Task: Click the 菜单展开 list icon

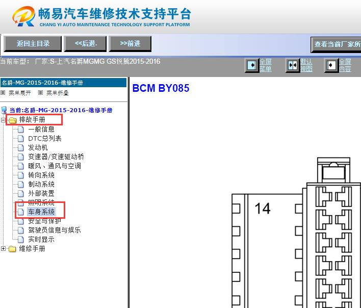Action: 3,92
